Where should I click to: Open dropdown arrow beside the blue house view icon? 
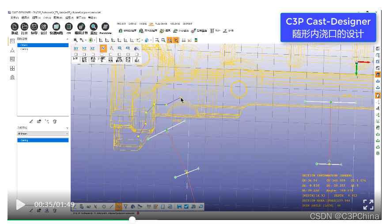coord(151,40)
